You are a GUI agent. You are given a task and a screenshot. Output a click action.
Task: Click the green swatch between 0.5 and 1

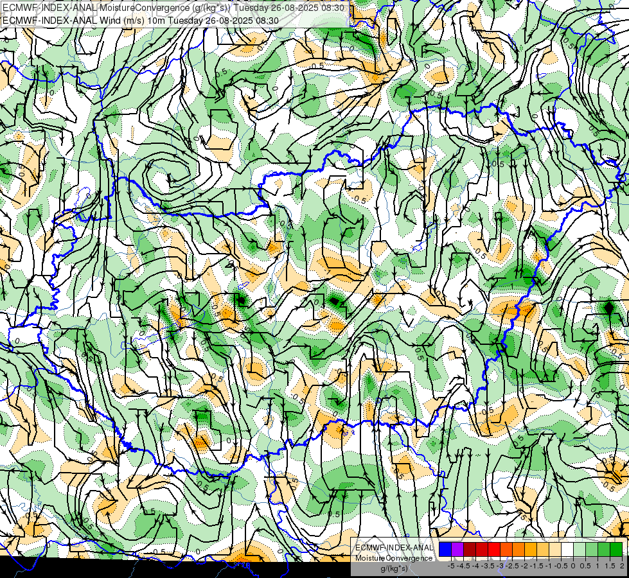click(592, 549)
